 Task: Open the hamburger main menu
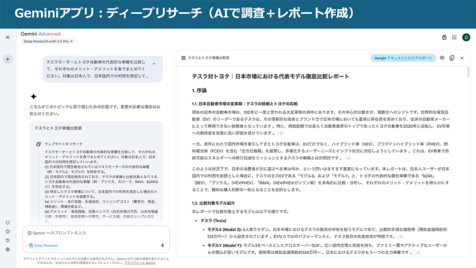click(x=8, y=37)
